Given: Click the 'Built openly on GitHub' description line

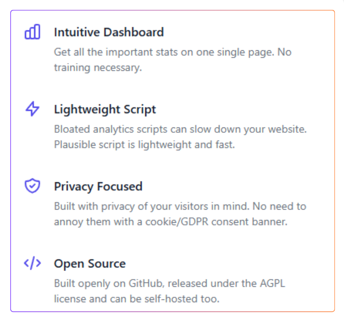Looking at the screenshot, I should point(169,283).
